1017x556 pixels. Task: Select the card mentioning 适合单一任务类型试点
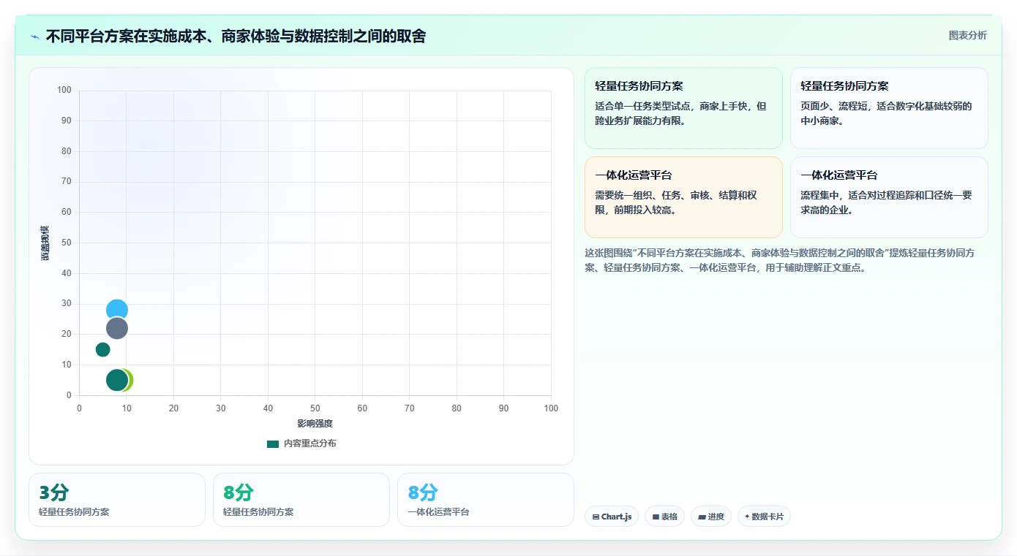(683, 108)
